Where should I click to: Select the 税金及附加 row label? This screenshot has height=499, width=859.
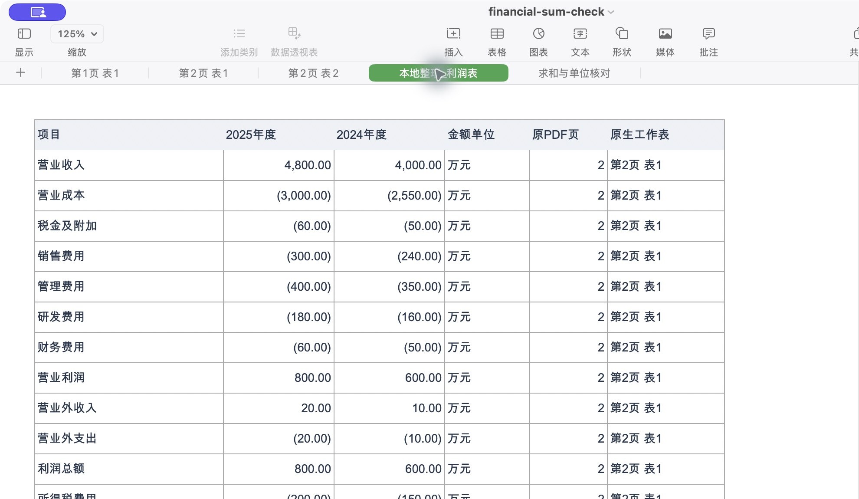pyautogui.click(x=129, y=226)
